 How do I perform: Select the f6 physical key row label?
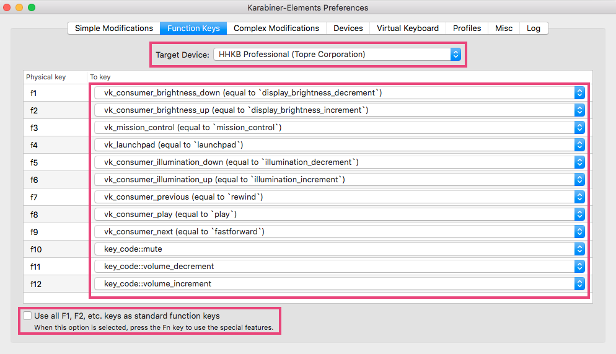34,180
